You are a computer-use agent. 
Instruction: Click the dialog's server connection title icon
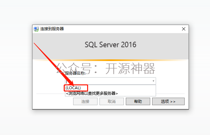[x=36, y=29]
